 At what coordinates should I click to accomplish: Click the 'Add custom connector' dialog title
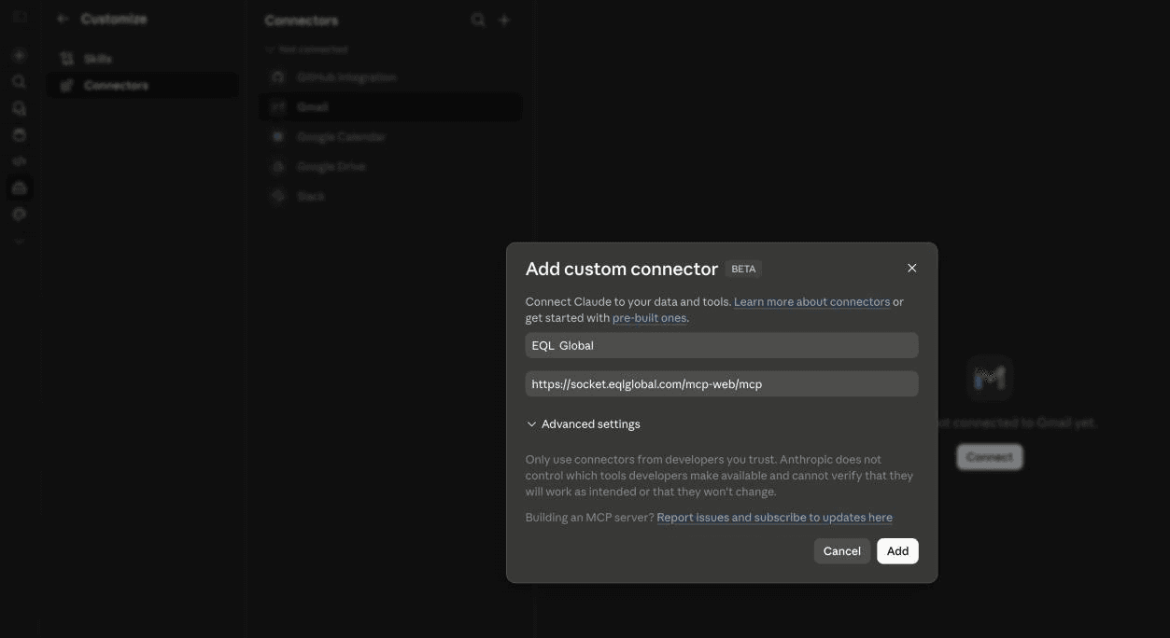(621, 269)
